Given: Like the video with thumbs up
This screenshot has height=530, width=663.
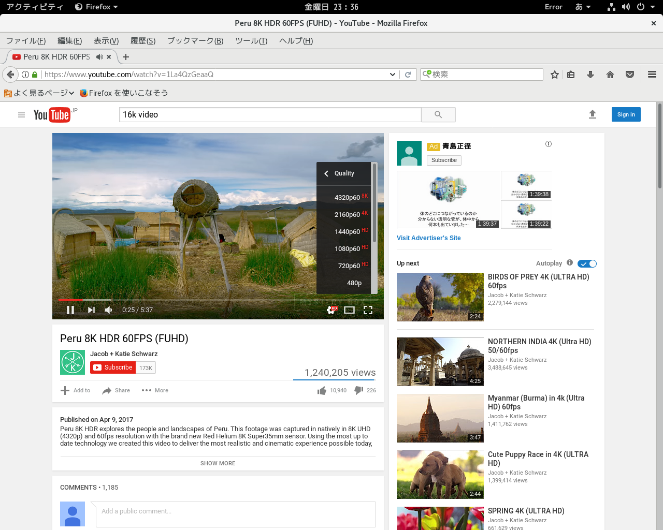Looking at the screenshot, I should click(x=322, y=390).
